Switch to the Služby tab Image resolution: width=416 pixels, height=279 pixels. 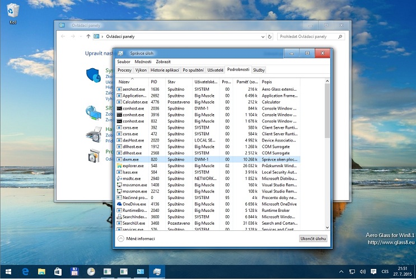(259, 70)
